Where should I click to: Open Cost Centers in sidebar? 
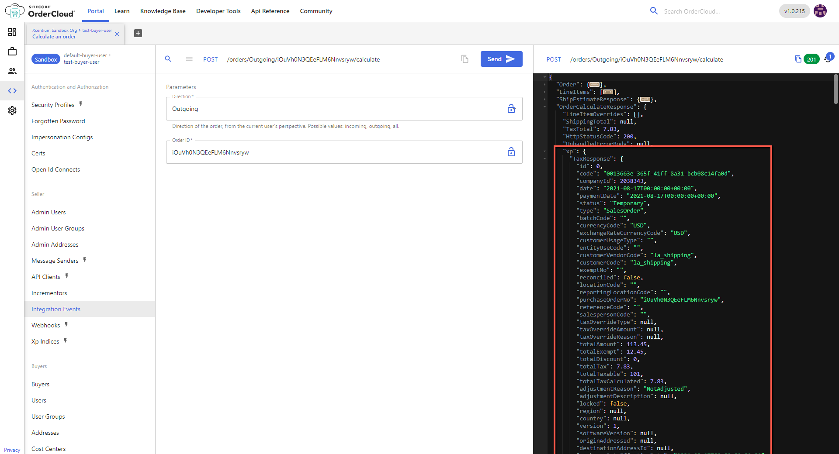(x=49, y=449)
